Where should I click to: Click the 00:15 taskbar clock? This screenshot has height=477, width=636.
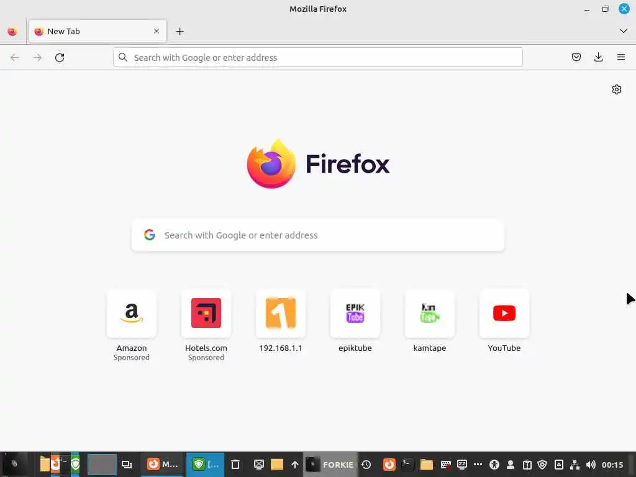(x=612, y=465)
